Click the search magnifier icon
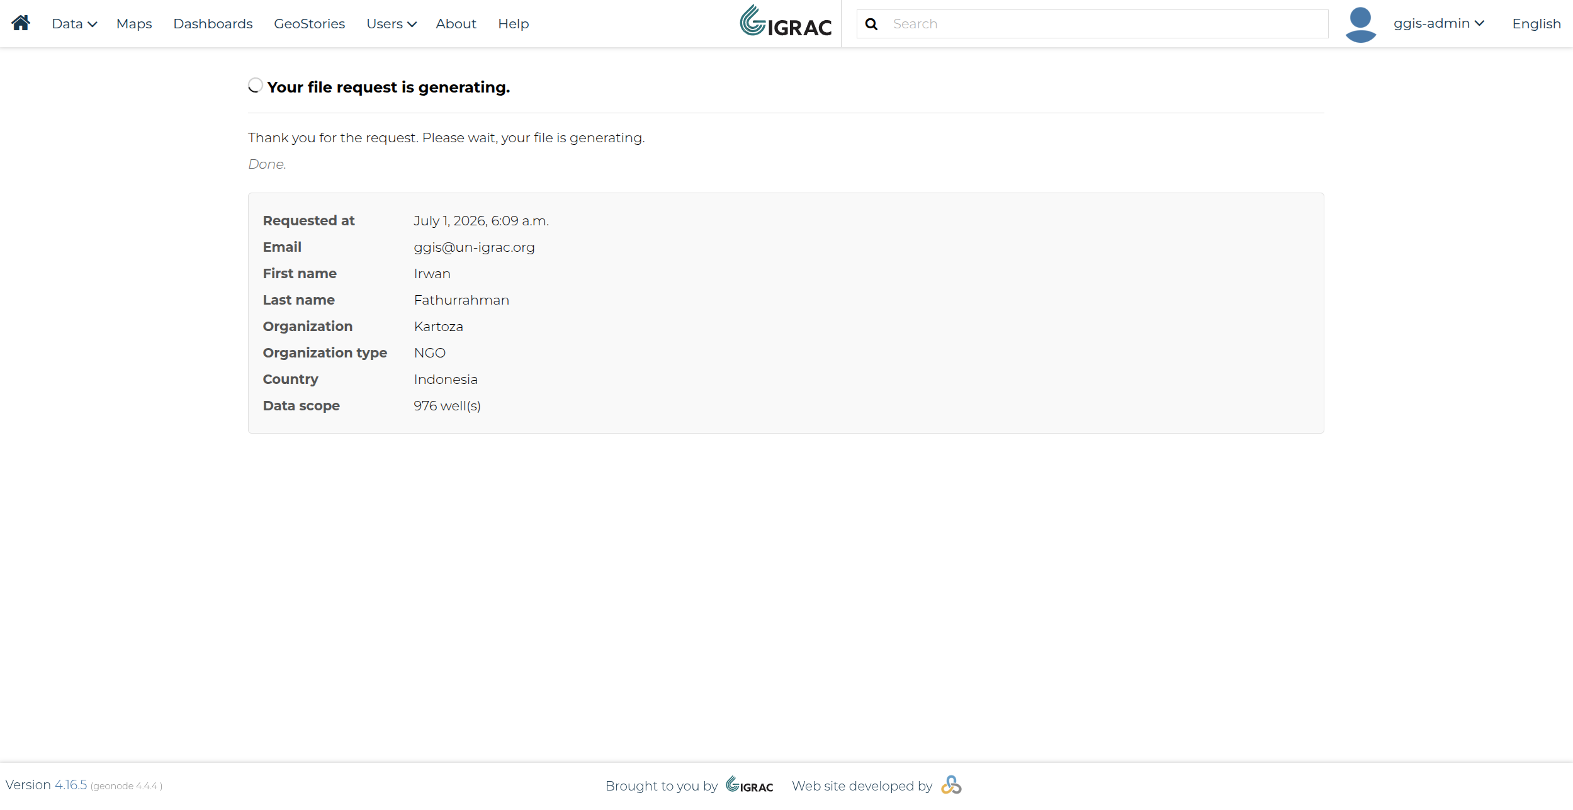The width and height of the screenshot is (1573, 810). coord(871,24)
